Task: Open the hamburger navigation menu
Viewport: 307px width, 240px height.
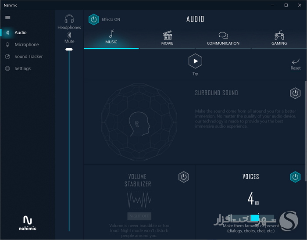Action: [x=7, y=18]
